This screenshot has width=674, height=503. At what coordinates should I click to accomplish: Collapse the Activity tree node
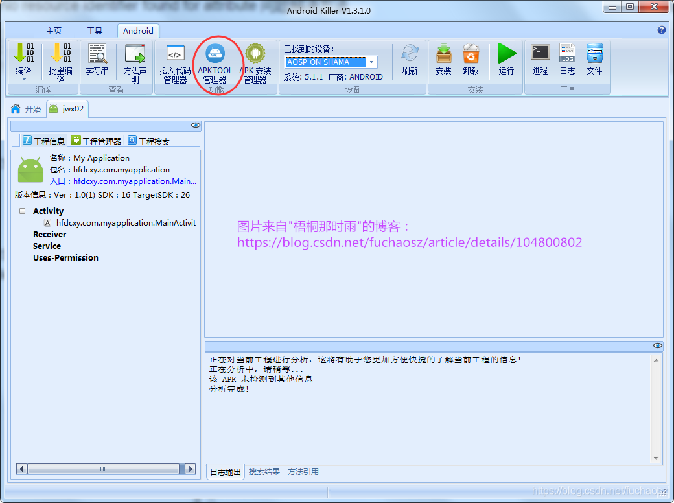(23, 211)
